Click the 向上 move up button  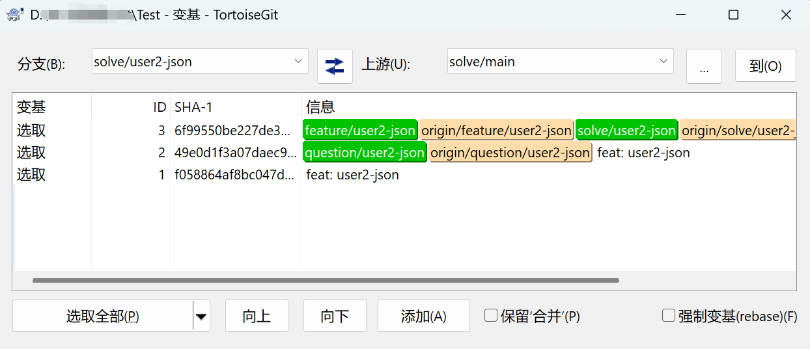[257, 317]
